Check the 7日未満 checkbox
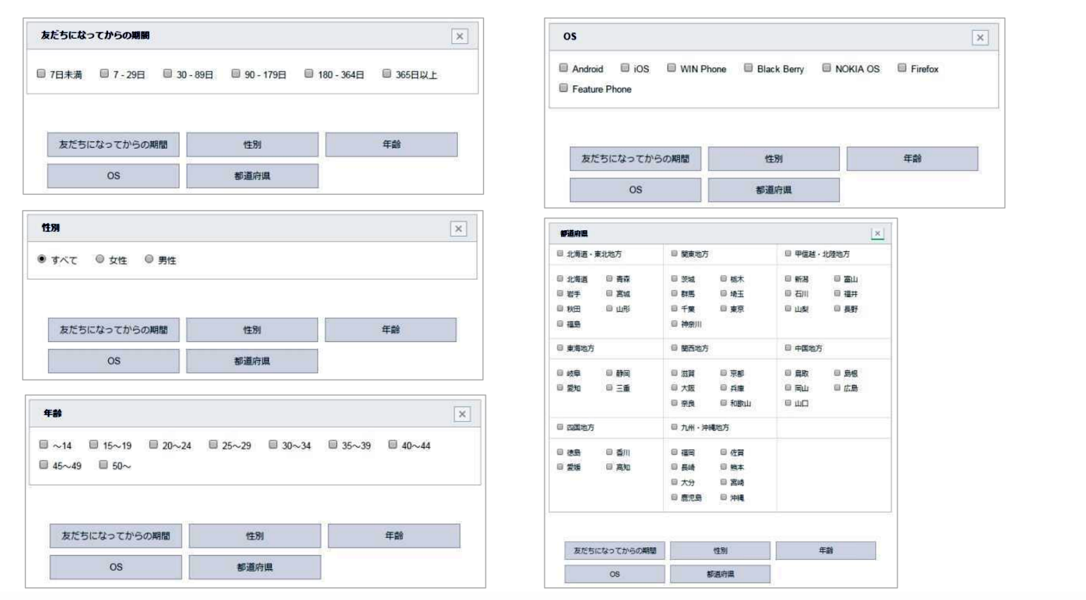Viewport: 1086px width, 600px height. click(x=41, y=73)
